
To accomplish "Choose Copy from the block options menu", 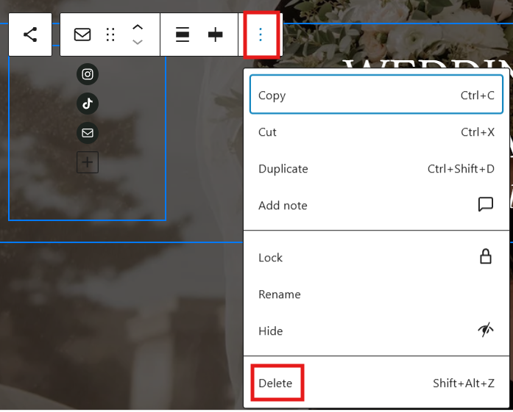I will tap(376, 95).
